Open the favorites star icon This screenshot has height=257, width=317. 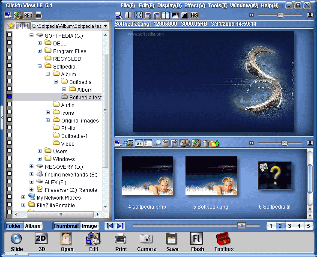11,26
